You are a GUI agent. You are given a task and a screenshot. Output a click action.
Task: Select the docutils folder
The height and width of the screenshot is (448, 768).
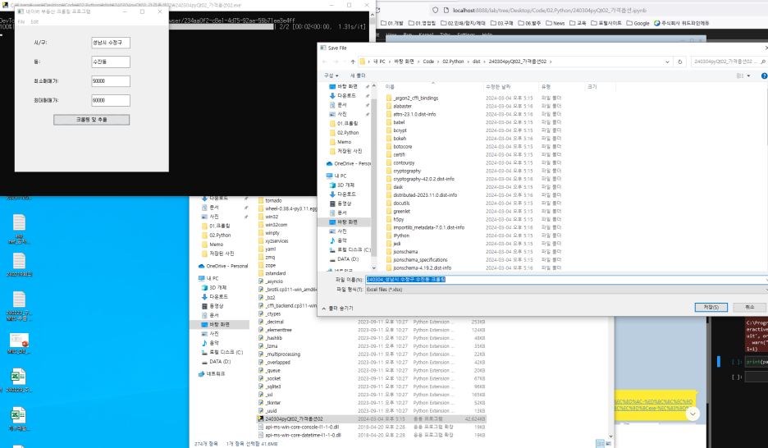click(401, 203)
